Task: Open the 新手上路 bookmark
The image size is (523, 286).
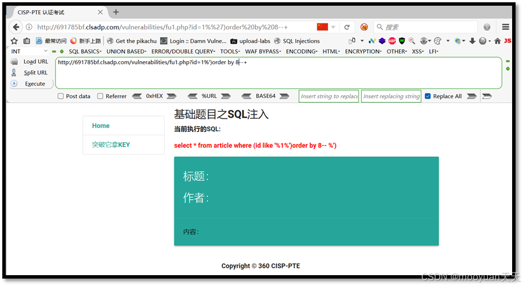Action: (86, 41)
